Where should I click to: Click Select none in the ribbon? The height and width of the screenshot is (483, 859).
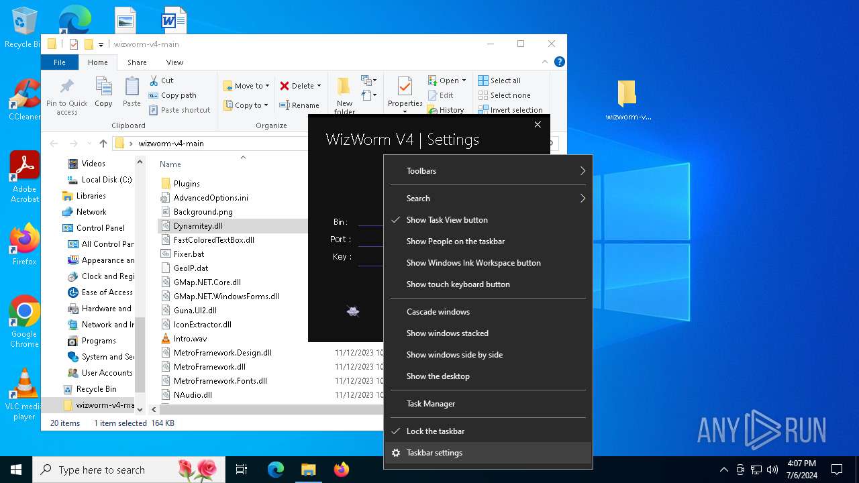click(504, 95)
